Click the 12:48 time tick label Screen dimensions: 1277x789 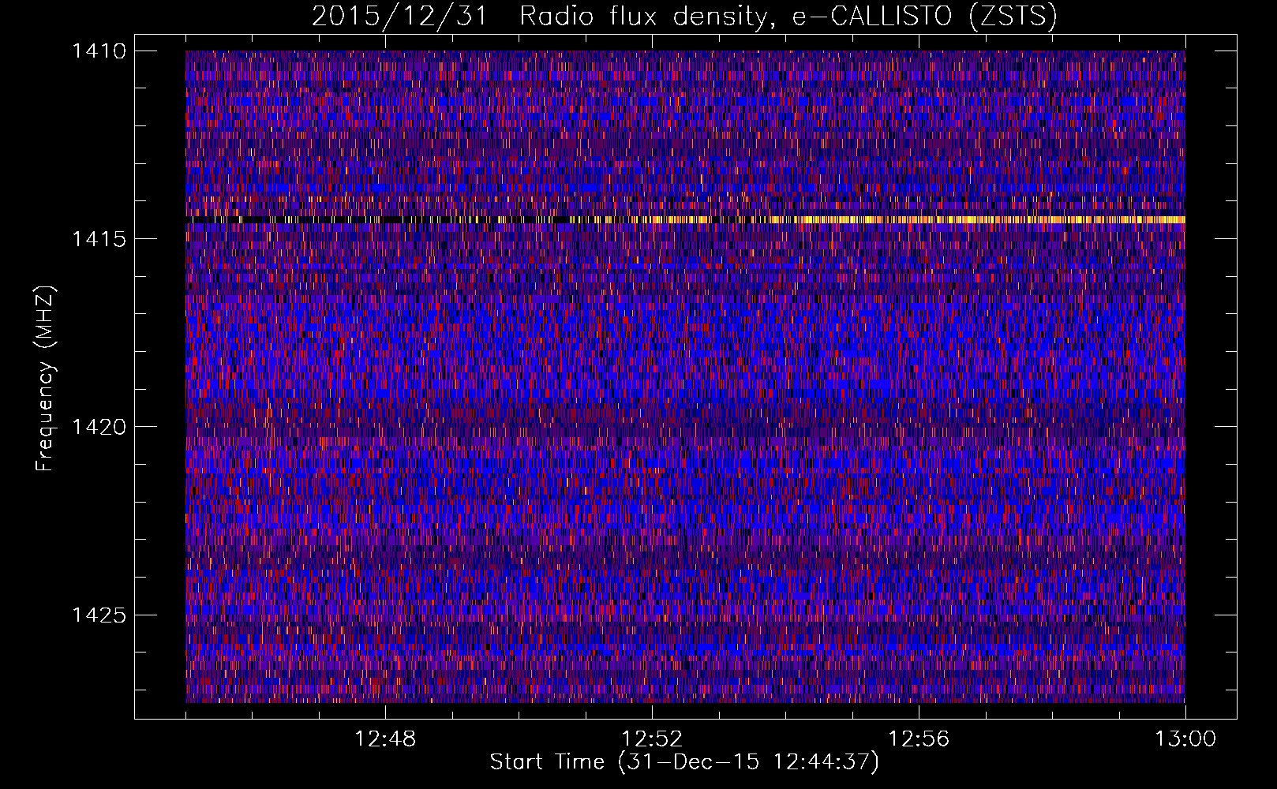coord(385,739)
